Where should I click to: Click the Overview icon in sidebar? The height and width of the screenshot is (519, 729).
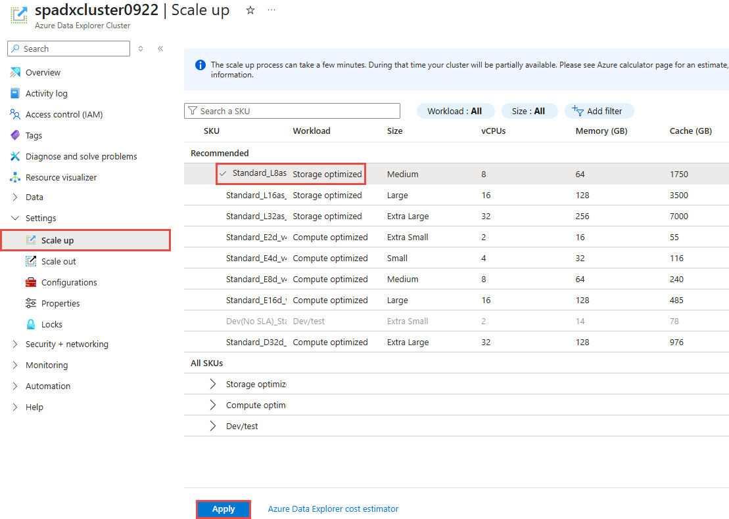[15, 72]
